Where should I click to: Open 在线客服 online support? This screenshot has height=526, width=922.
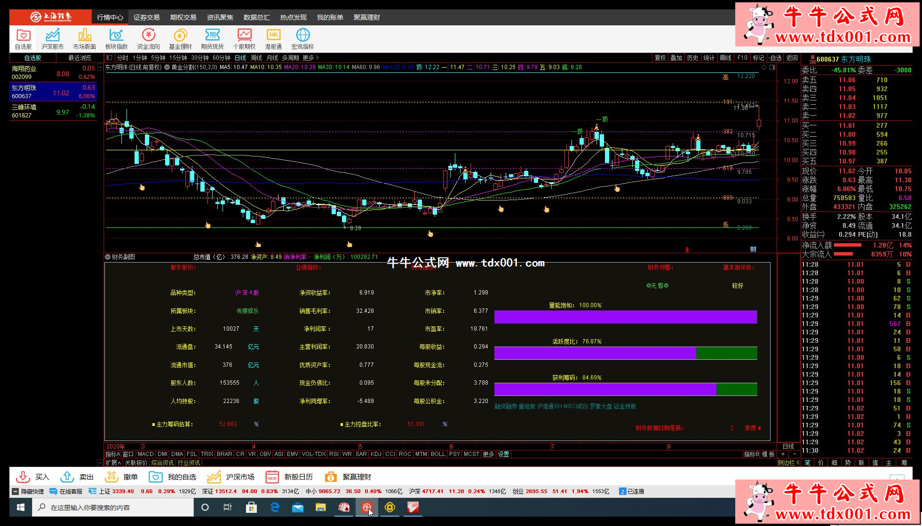tap(66, 491)
